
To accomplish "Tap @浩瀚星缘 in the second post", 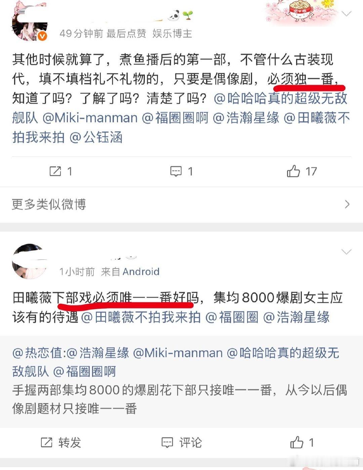I will tap(296, 317).
